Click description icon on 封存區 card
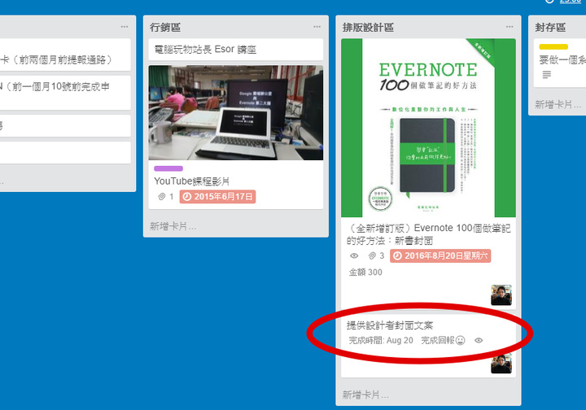Viewport: 586px width, 410px height. [x=547, y=75]
